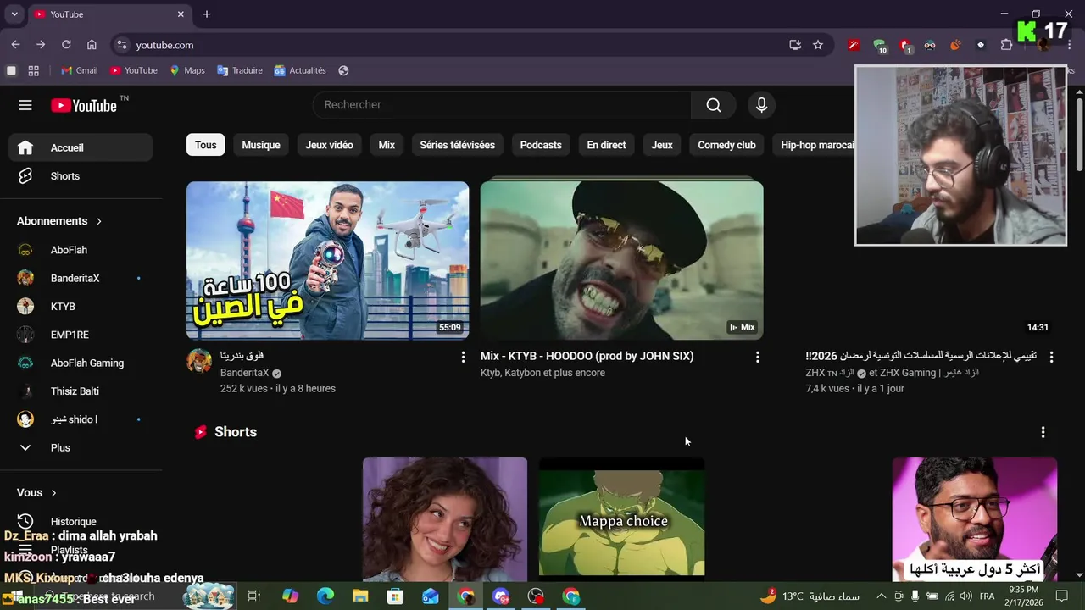The image size is (1085, 610).
Task: Open the Chrome apps grid shortcut
Action: coord(34,70)
